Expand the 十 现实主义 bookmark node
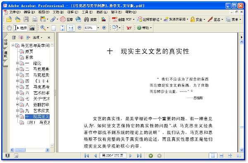The image size is (248, 163). pos(17,116)
